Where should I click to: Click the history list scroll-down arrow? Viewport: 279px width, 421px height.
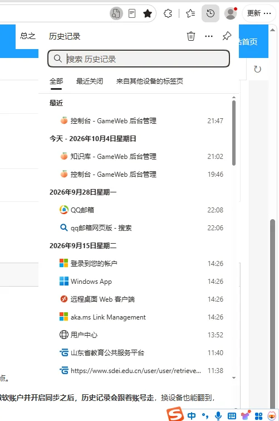[x=234, y=378]
